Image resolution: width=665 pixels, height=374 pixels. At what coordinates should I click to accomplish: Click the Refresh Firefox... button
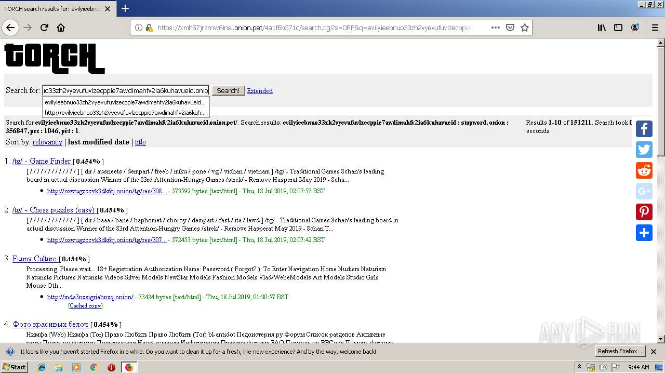pyautogui.click(x=620, y=352)
